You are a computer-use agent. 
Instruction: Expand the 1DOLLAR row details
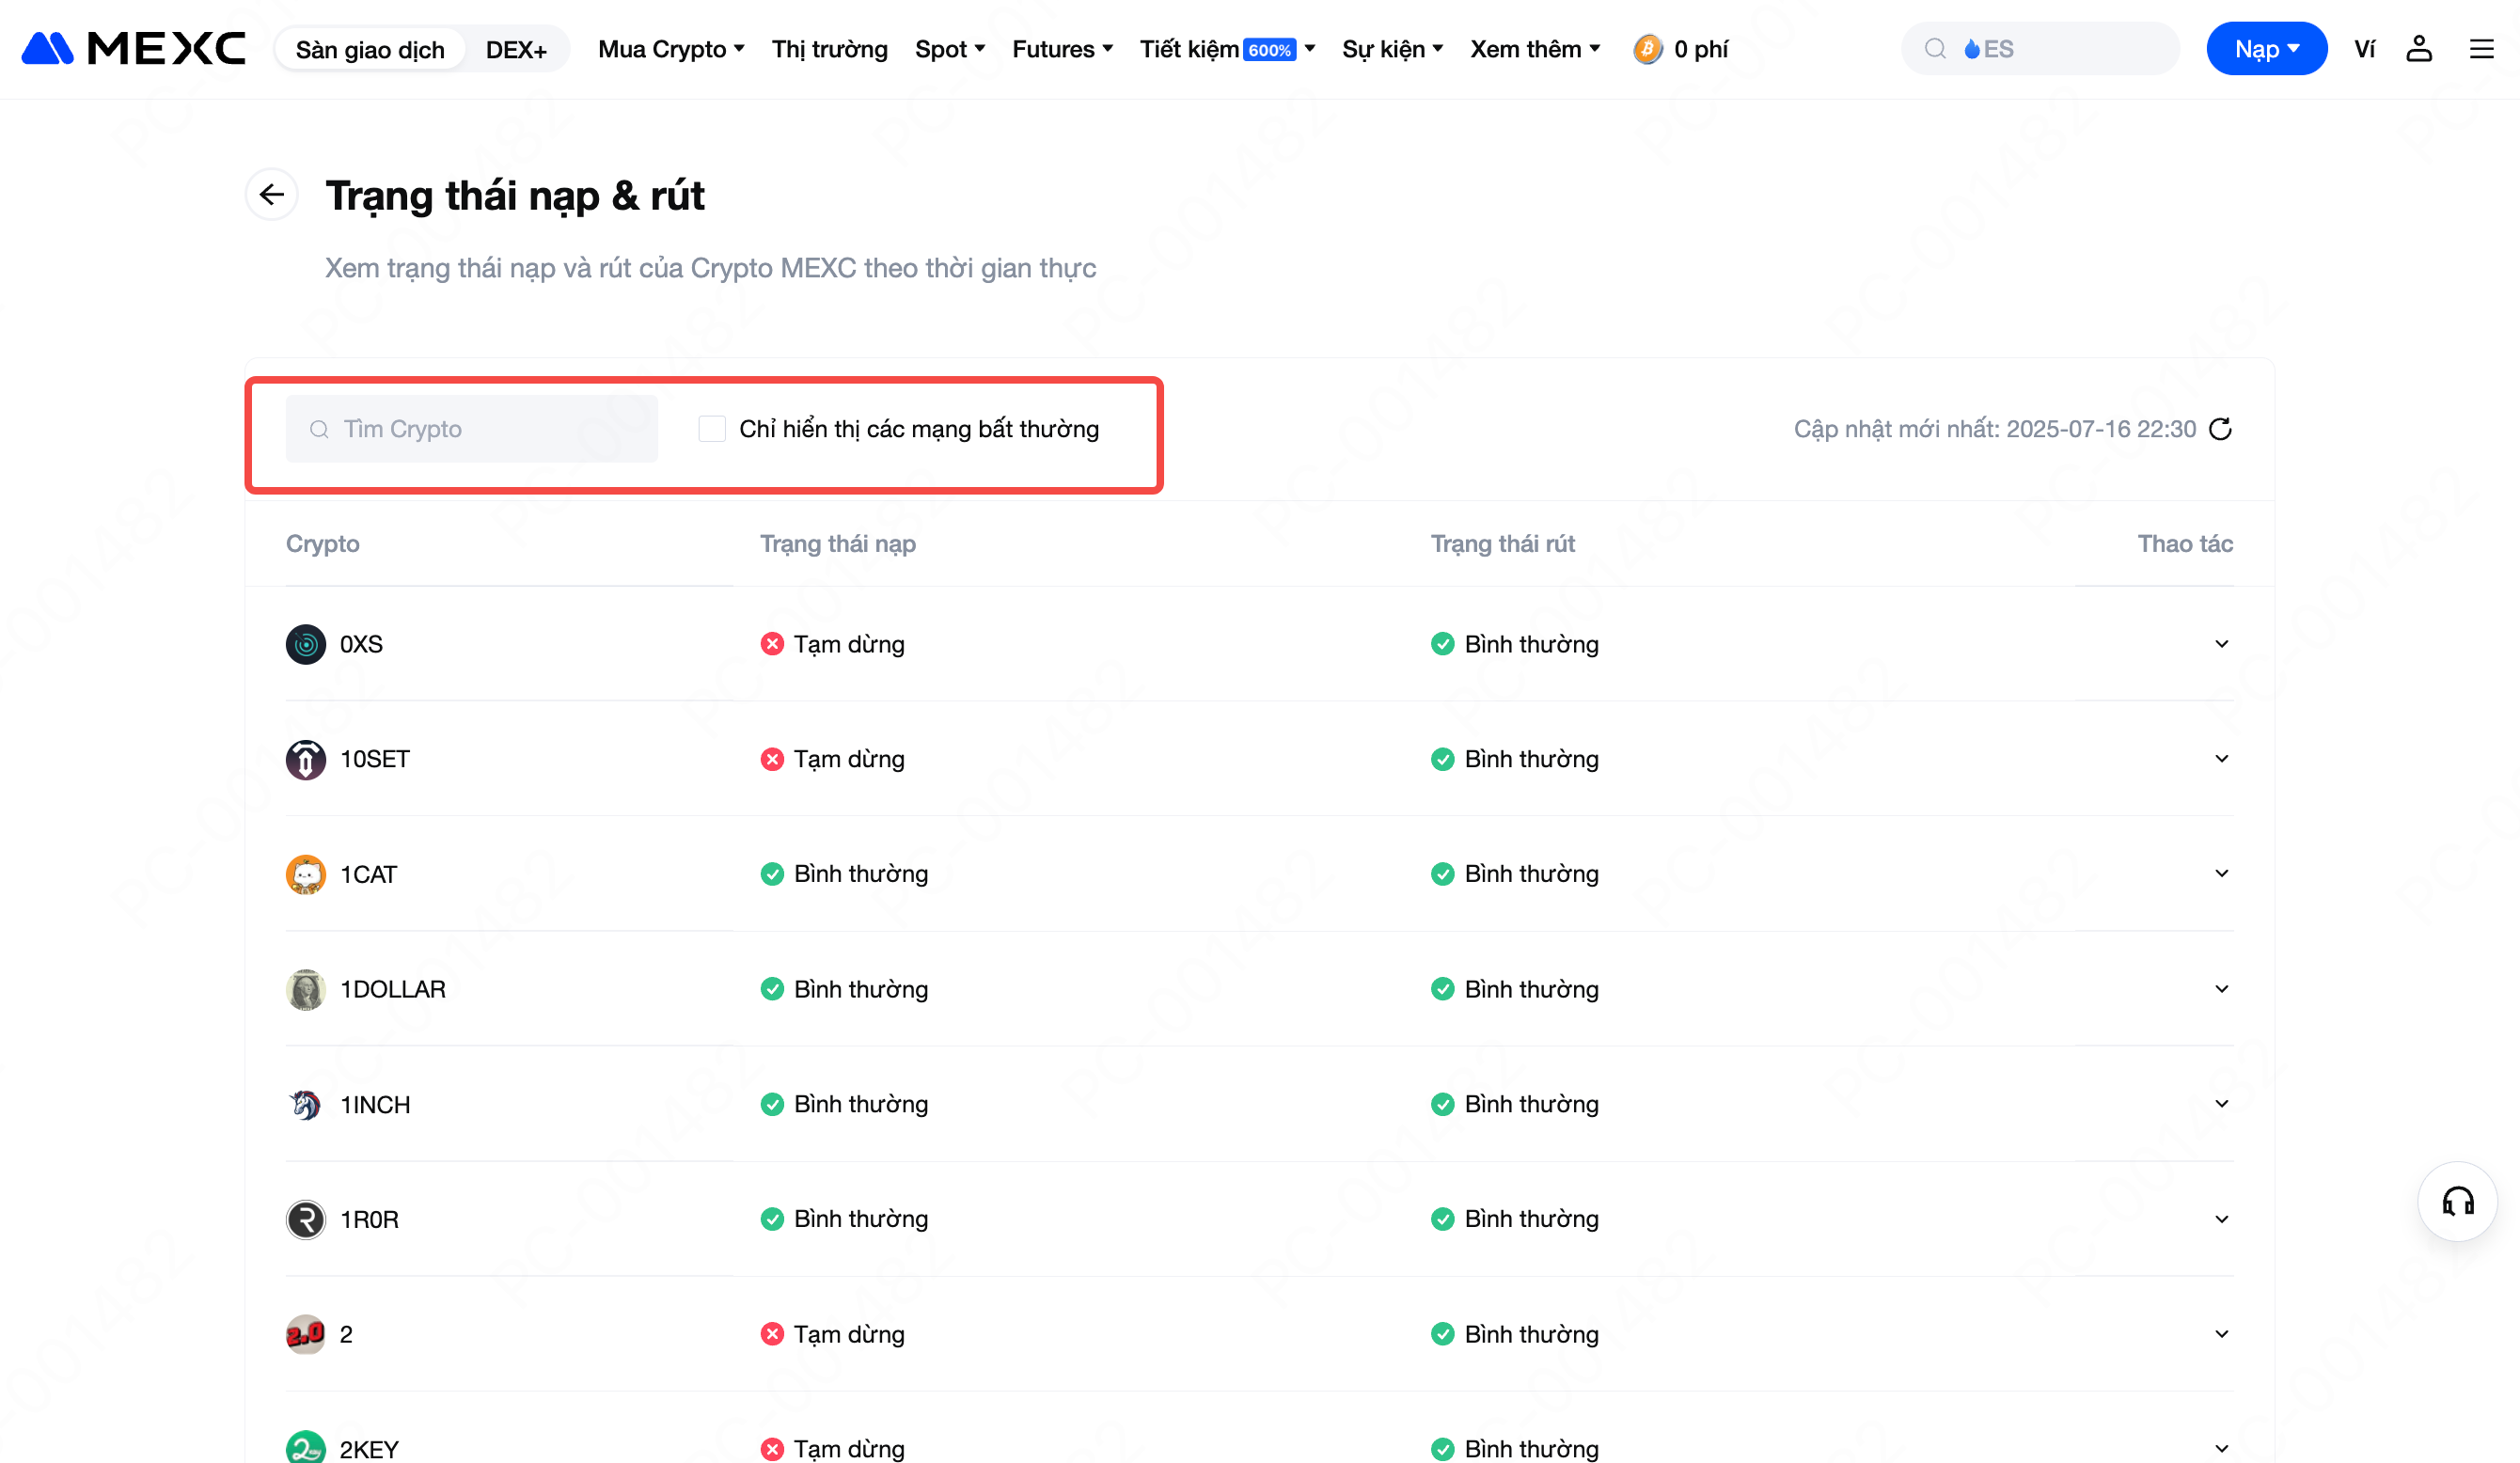pyautogui.click(x=2221, y=989)
